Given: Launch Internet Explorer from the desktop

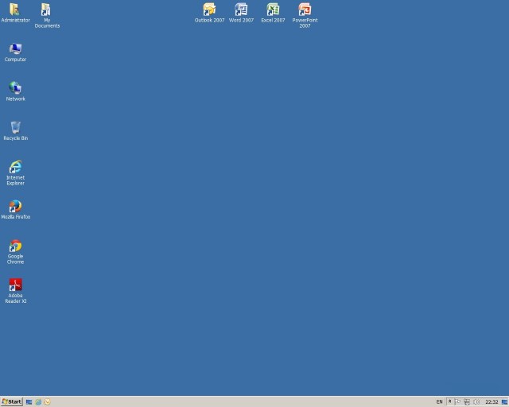Looking at the screenshot, I should (15, 172).
